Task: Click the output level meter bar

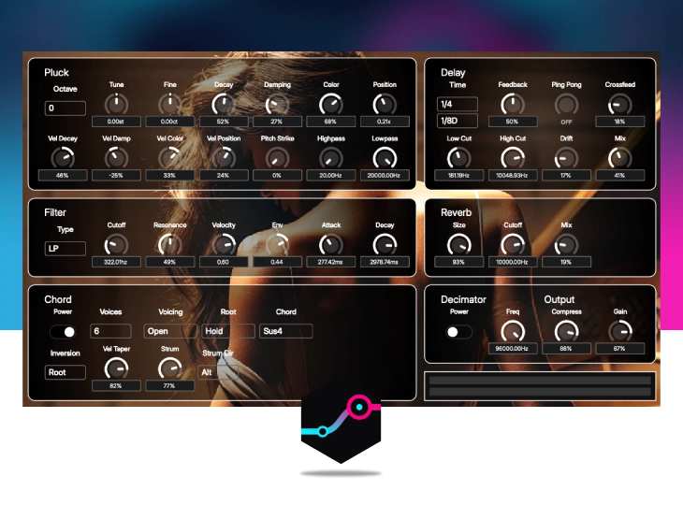Action: click(540, 386)
